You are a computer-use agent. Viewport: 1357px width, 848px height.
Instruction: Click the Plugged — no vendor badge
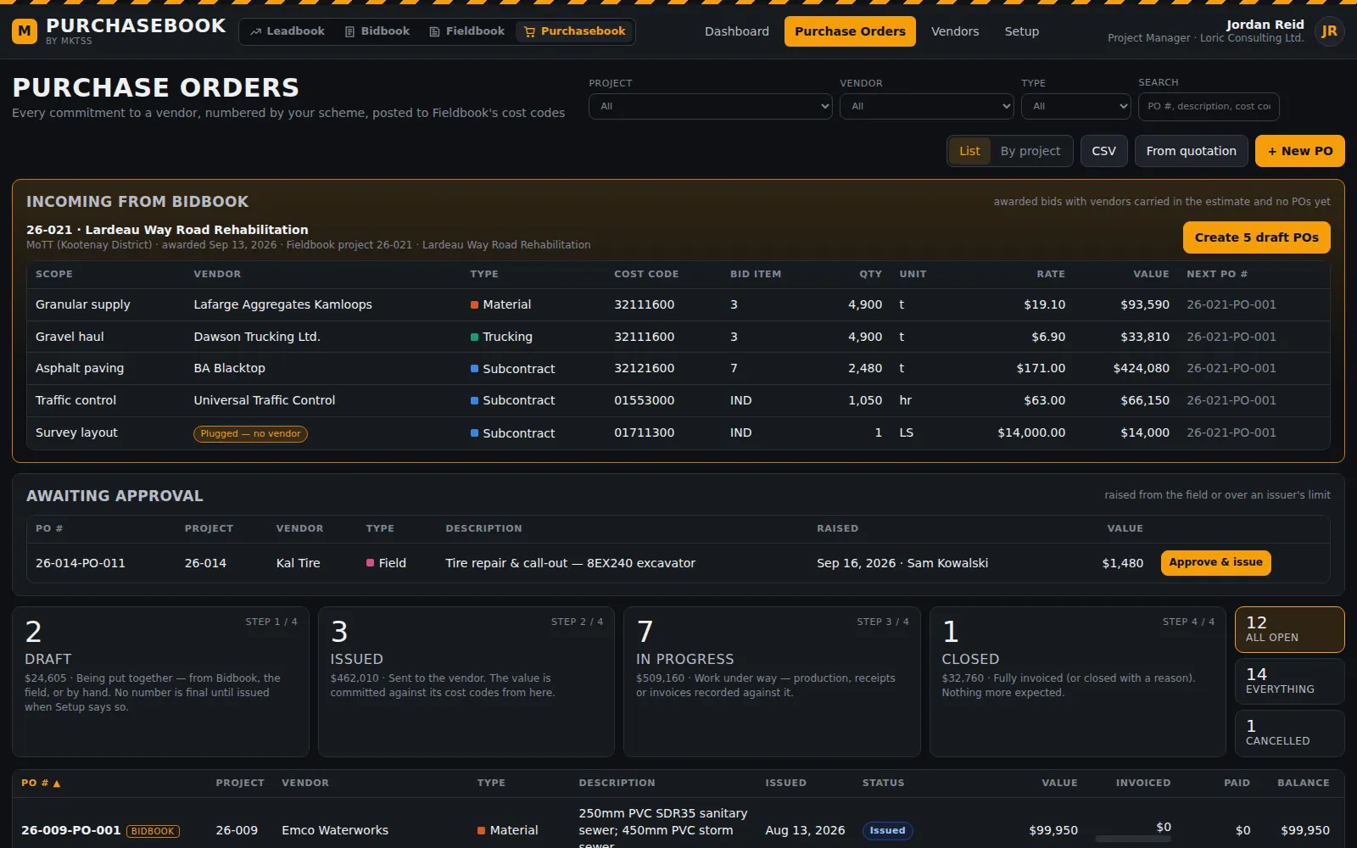coord(250,433)
